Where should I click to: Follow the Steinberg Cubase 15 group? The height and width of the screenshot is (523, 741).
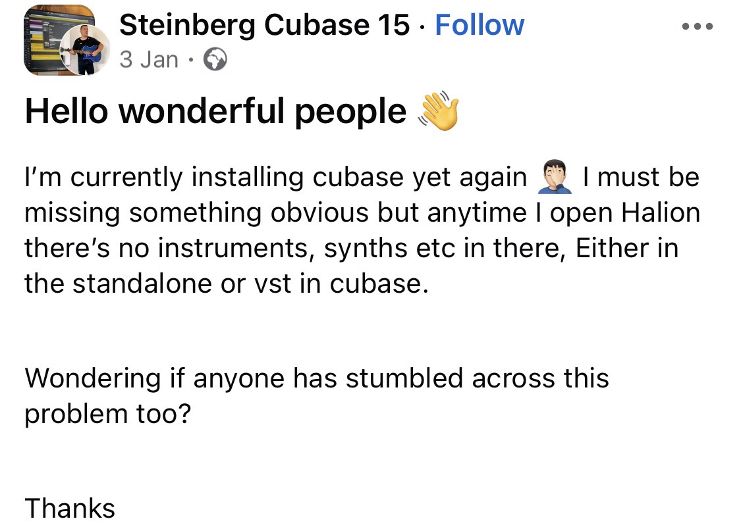480,26
